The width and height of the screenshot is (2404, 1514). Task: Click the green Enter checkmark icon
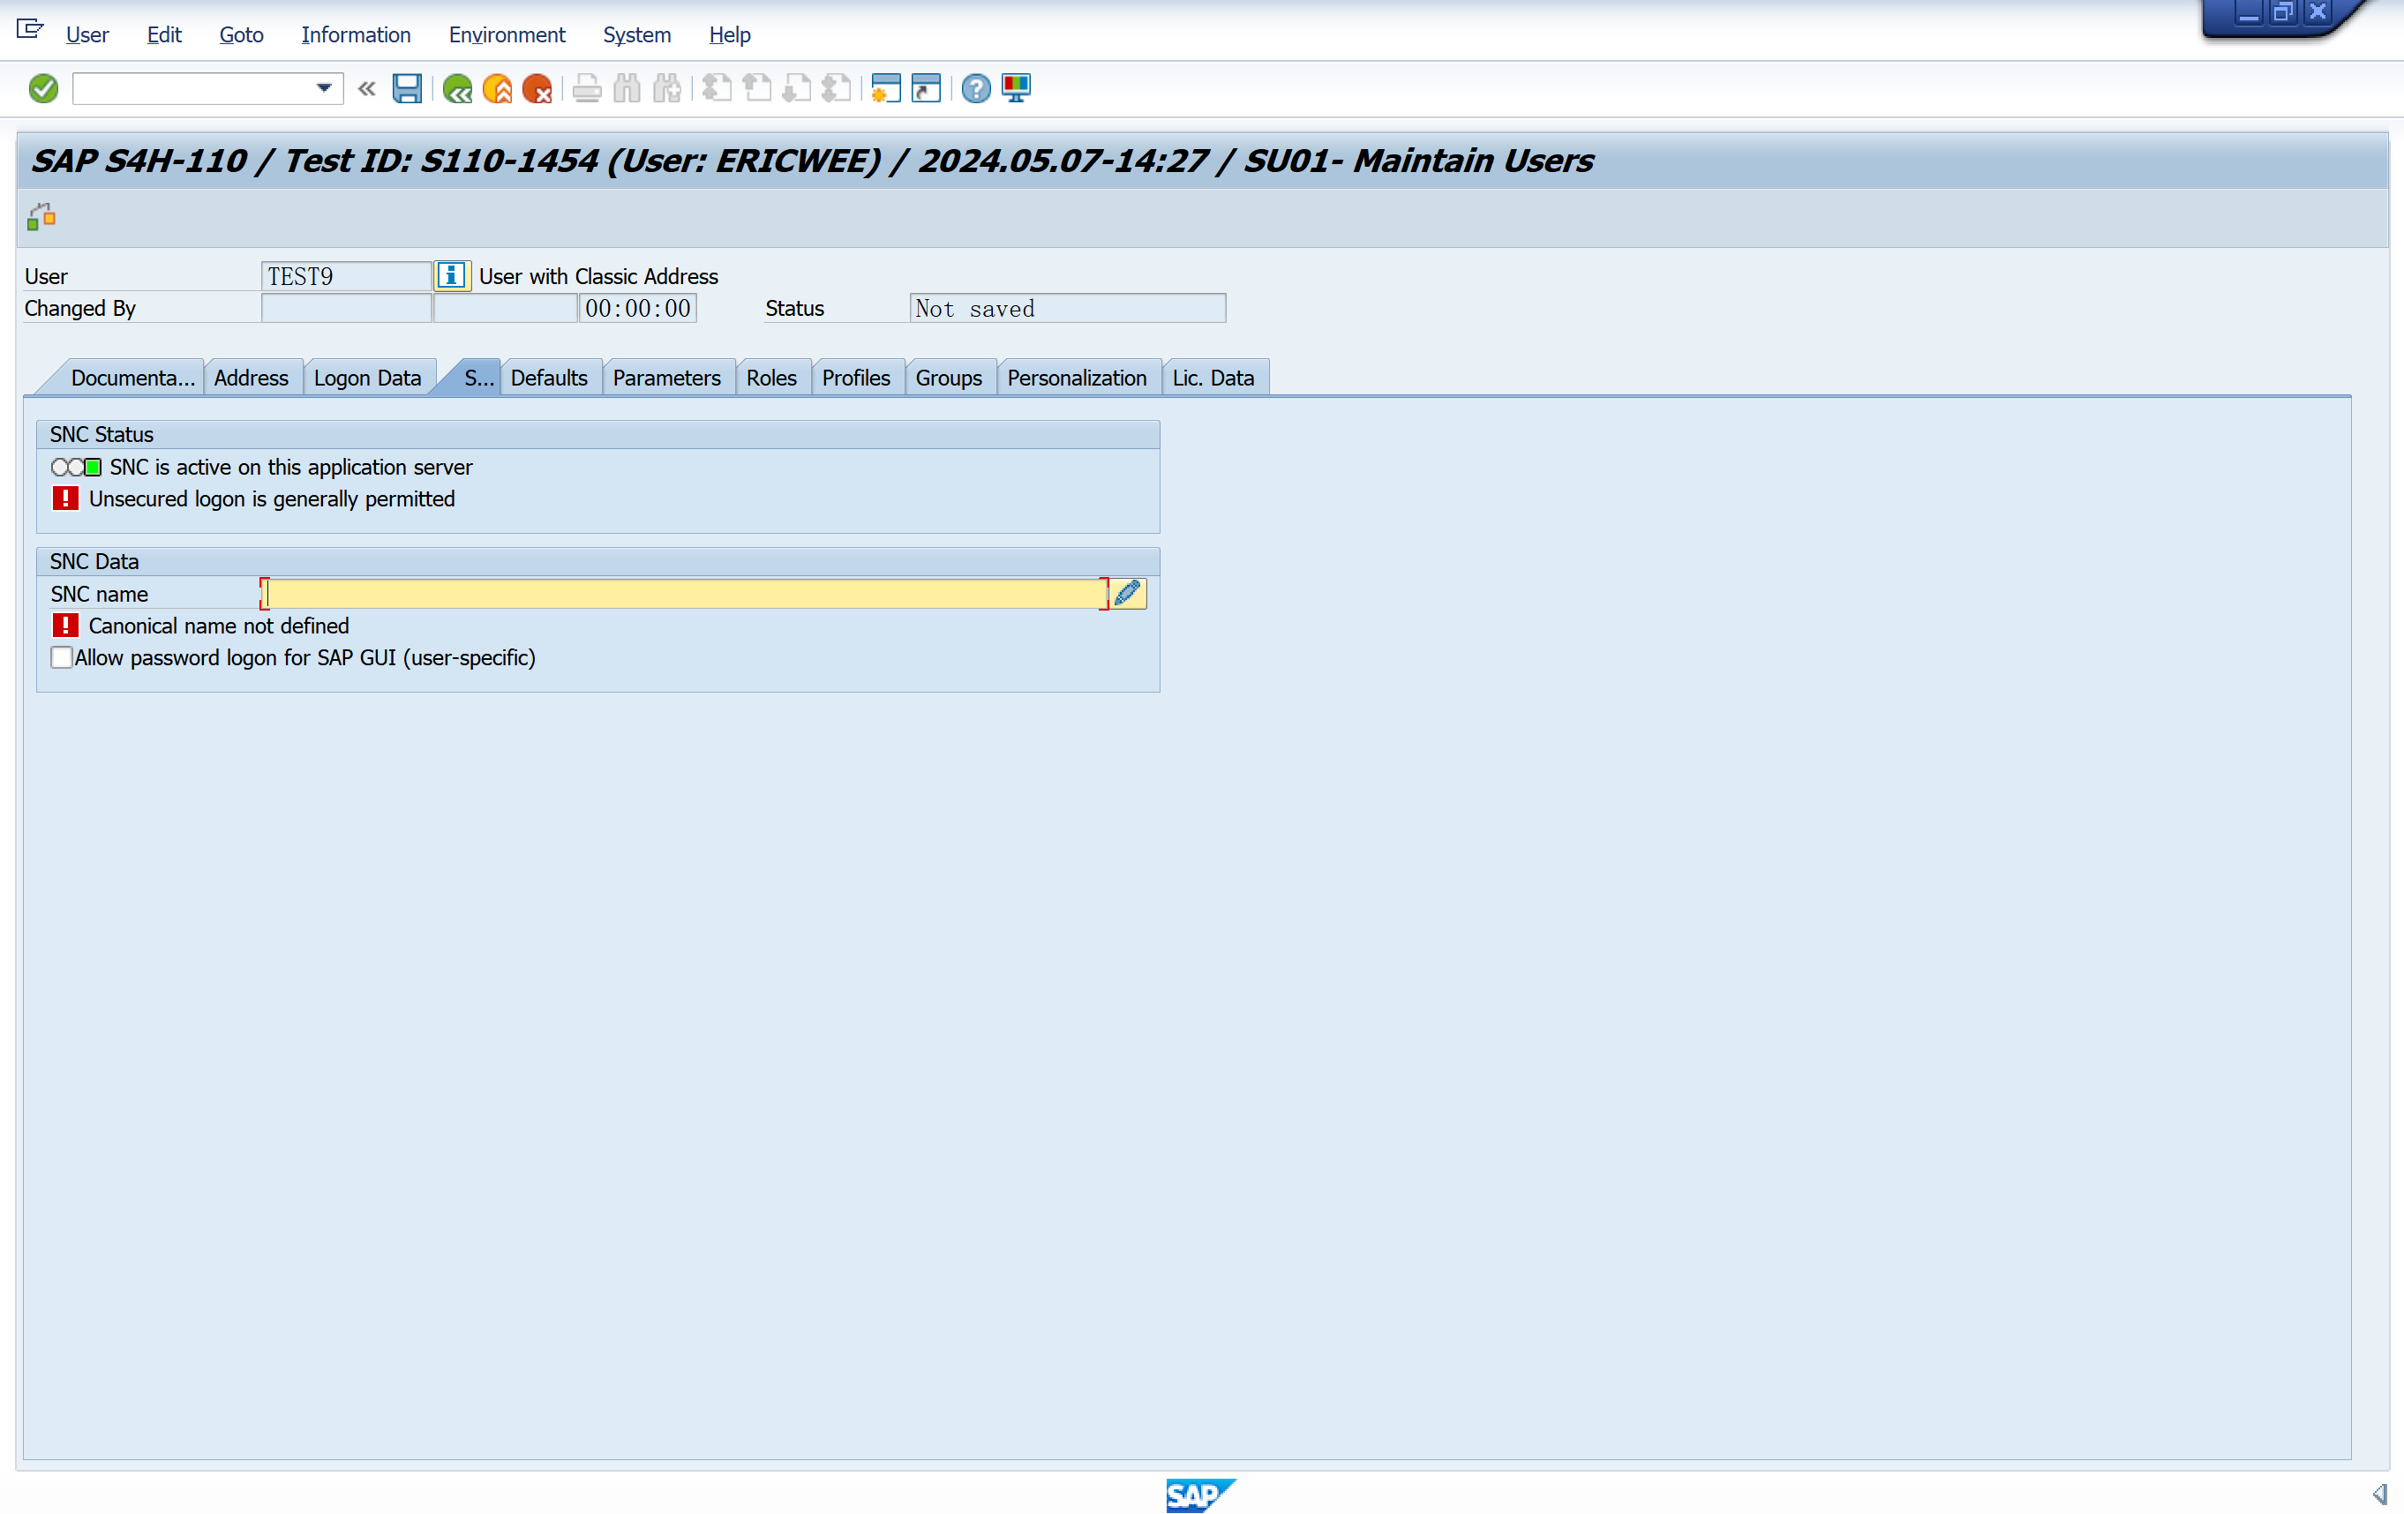[43, 89]
